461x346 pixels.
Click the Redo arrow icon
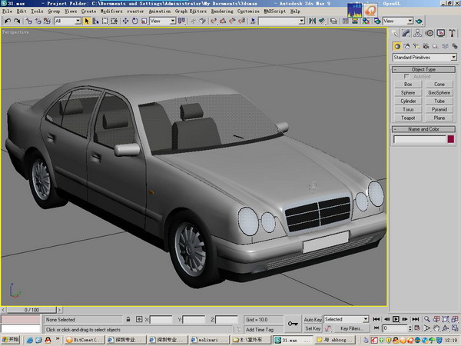(17, 21)
